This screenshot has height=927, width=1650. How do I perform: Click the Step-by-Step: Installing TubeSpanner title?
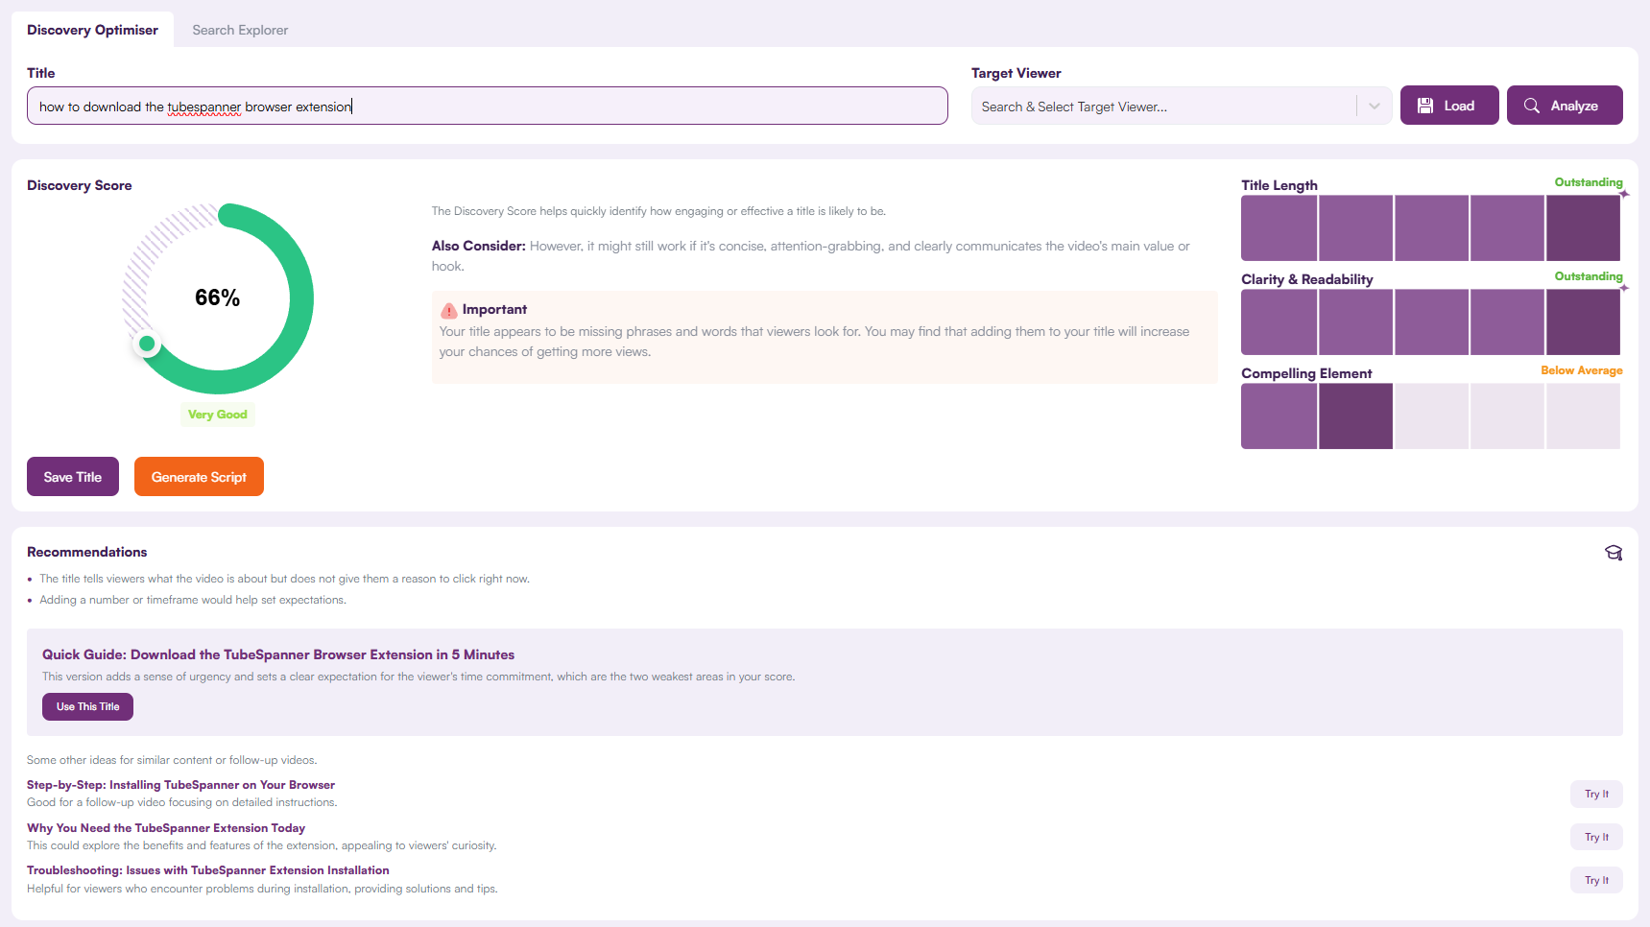pyautogui.click(x=180, y=785)
